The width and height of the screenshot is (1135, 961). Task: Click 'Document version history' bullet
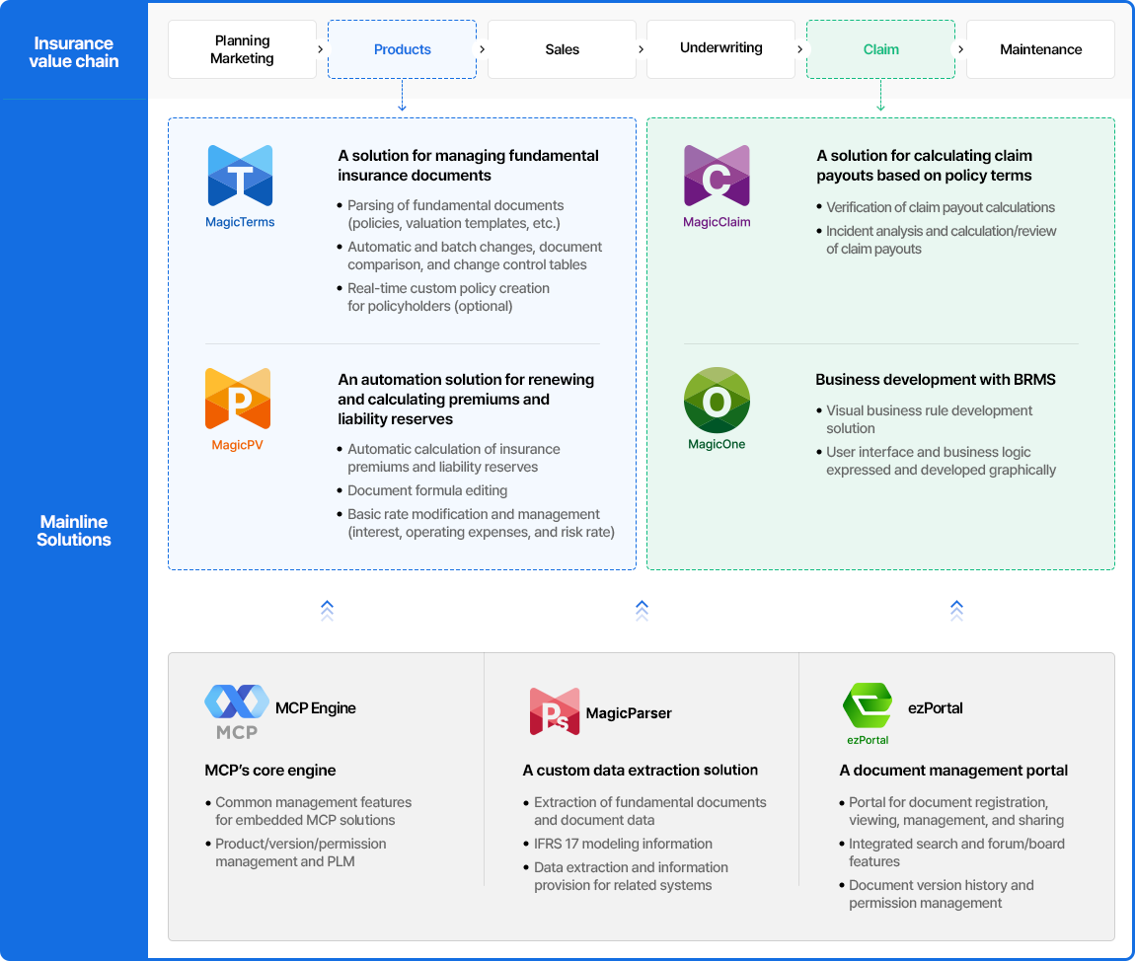click(941, 894)
